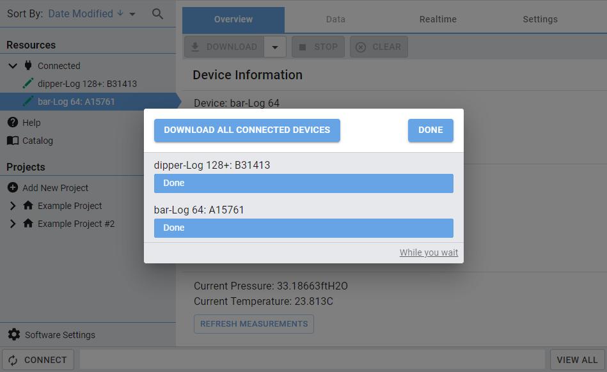Click the Clear circled X icon
The image size is (607, 372).
(x=361, y=47)
